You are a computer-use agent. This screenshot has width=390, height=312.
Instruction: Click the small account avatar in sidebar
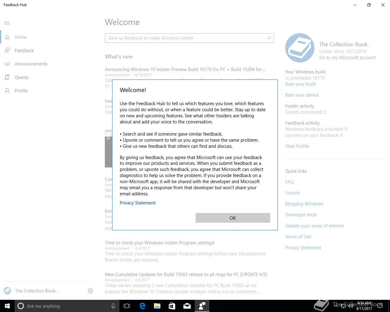pos(7,291)
